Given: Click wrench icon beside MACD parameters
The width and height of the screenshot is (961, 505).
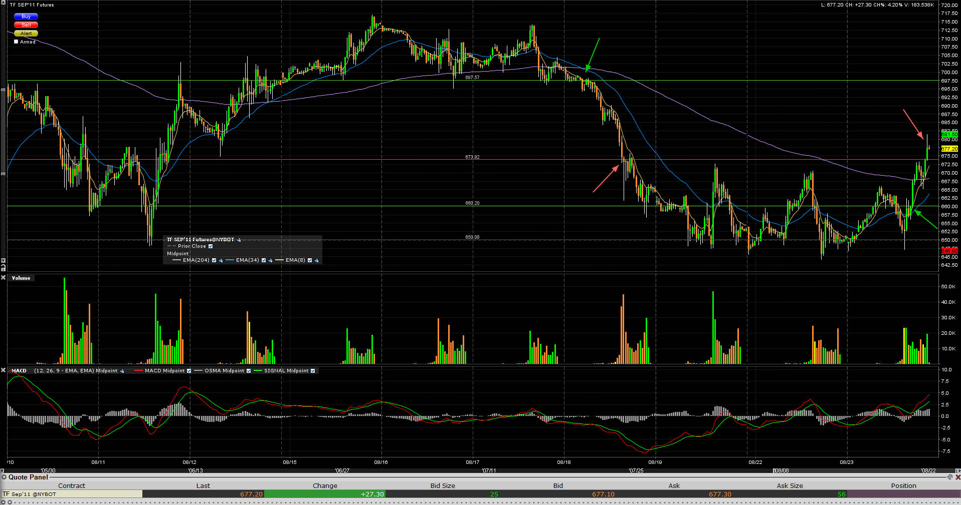Looking at the screenshot, I should click(122, 371).
